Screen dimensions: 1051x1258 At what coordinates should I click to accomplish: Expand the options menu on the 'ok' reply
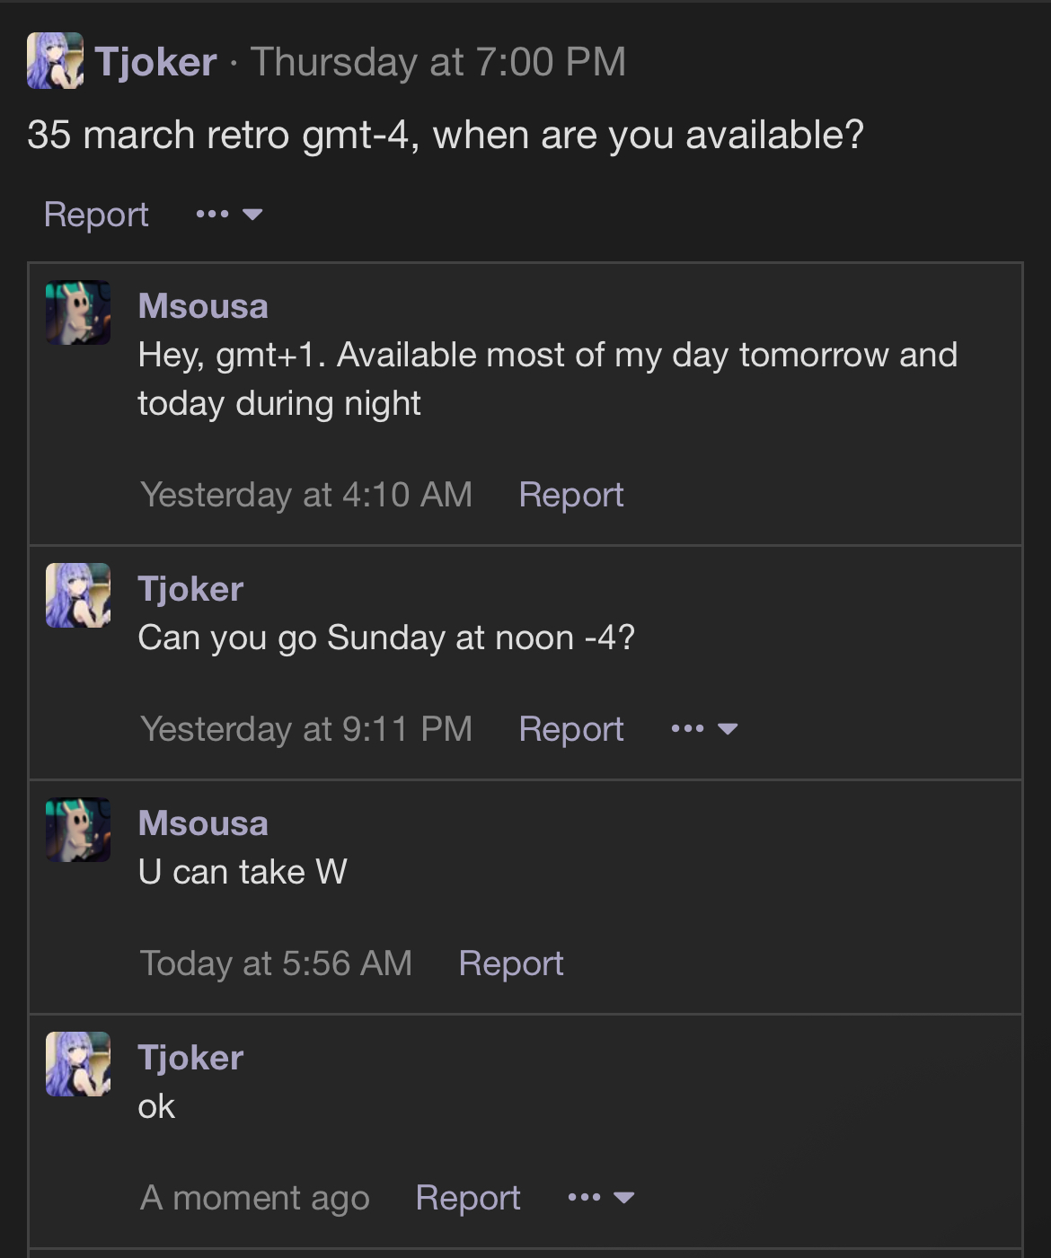601,1198
